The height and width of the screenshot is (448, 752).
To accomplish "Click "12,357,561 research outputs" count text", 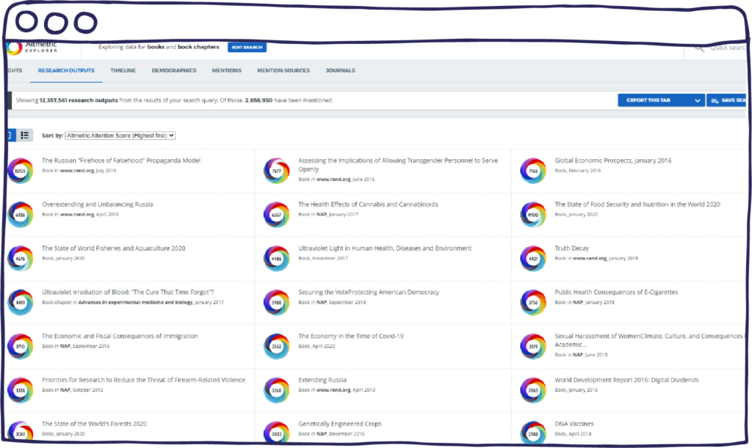I will pos(79,100).
